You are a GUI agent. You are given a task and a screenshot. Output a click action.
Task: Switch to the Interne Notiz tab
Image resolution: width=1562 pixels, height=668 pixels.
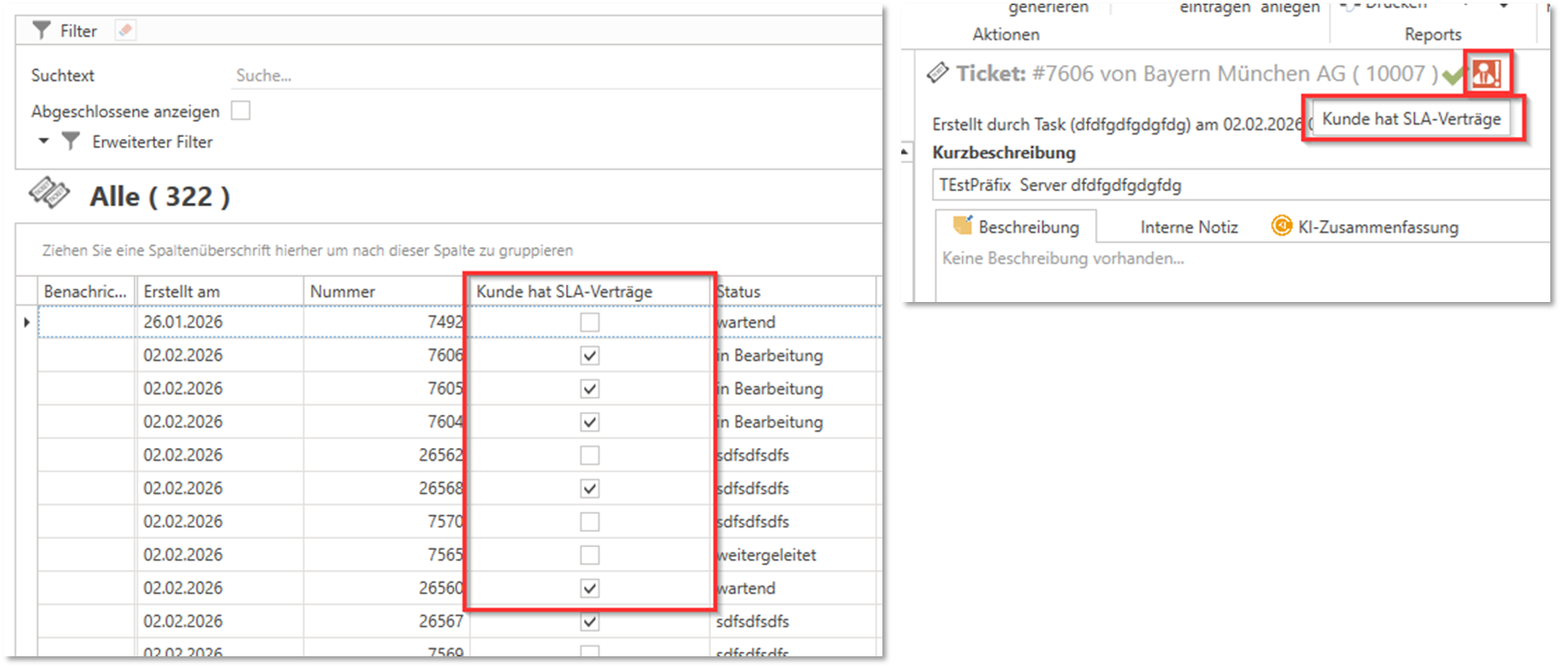coord(1188,227)
